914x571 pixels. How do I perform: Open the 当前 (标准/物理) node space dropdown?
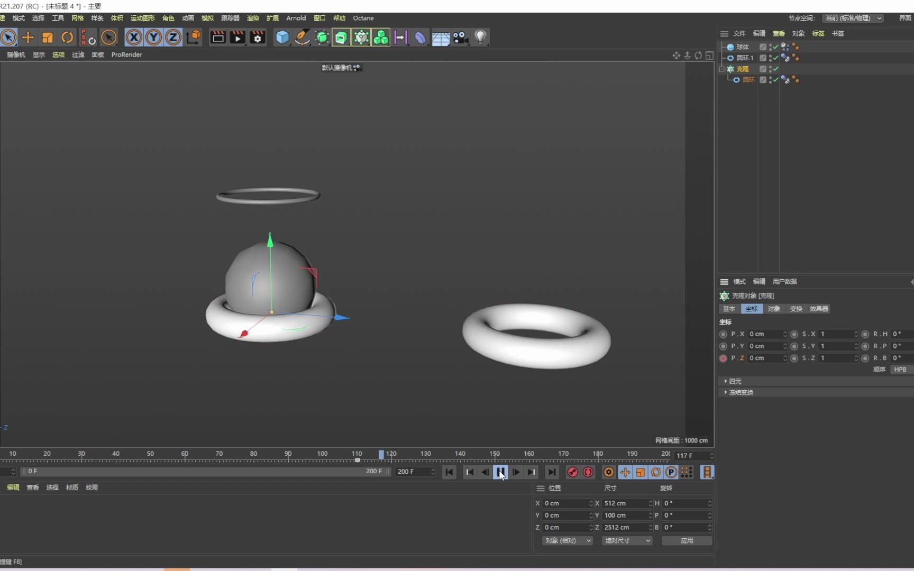(853, 18)
